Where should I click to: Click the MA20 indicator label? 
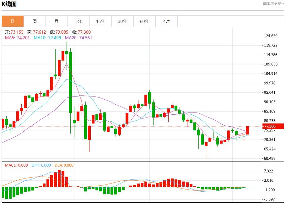point(78,38)
